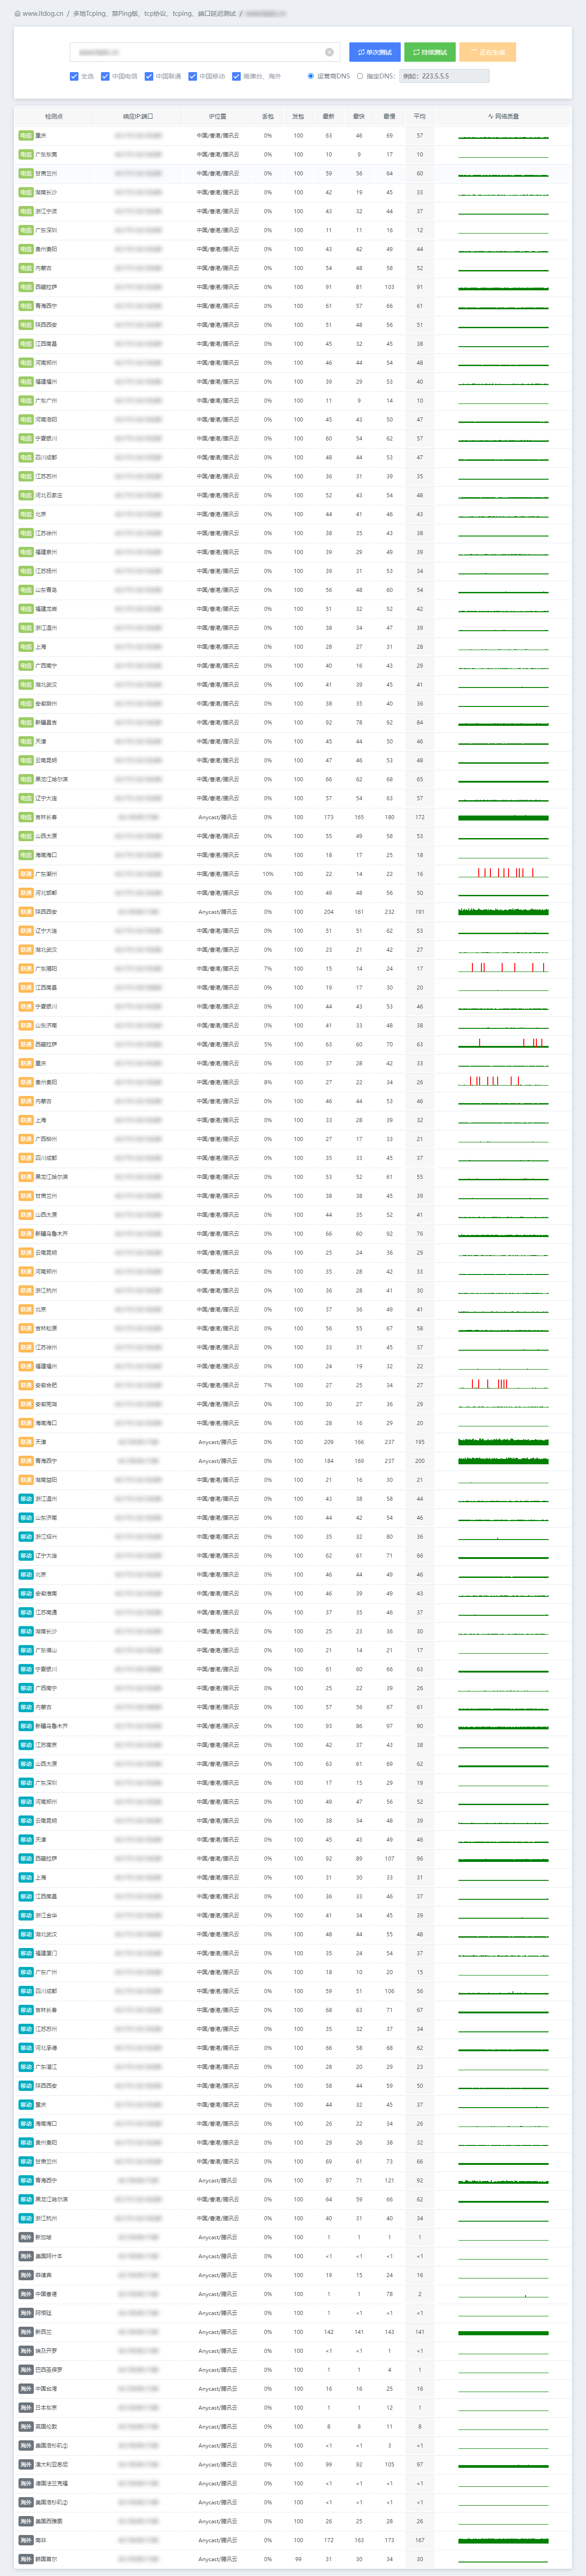Screen dimensions: 586x2576
Task: Click the 移动 badge beside 北京
Action: tap(26, 1574)
